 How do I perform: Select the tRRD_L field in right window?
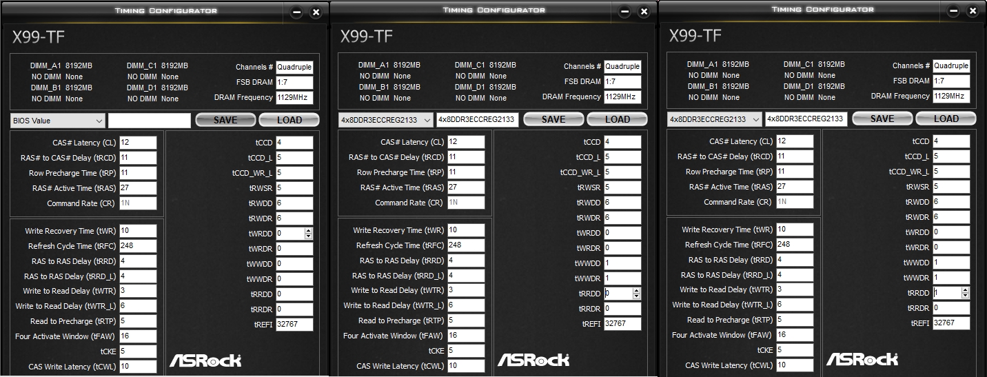pos(795,275)
